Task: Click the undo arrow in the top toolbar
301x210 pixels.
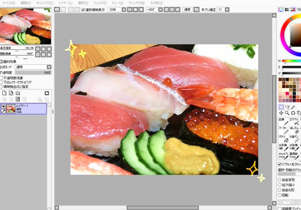Action: (57, 9)
